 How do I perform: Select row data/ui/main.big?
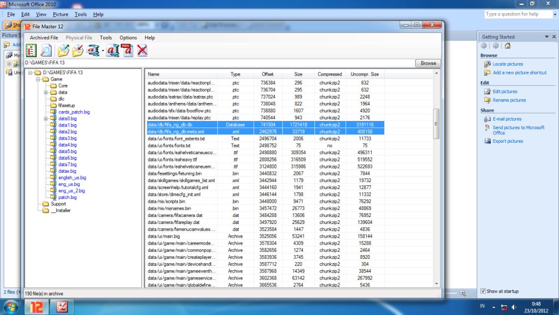click(266, 237)
